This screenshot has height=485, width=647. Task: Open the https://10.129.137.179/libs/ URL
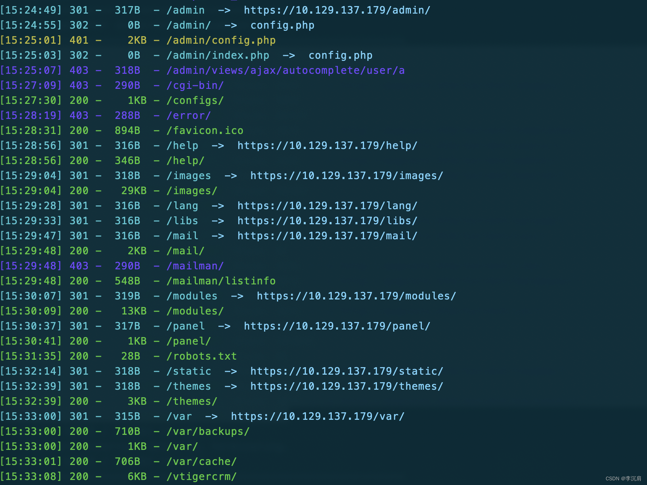pos(327,221)
